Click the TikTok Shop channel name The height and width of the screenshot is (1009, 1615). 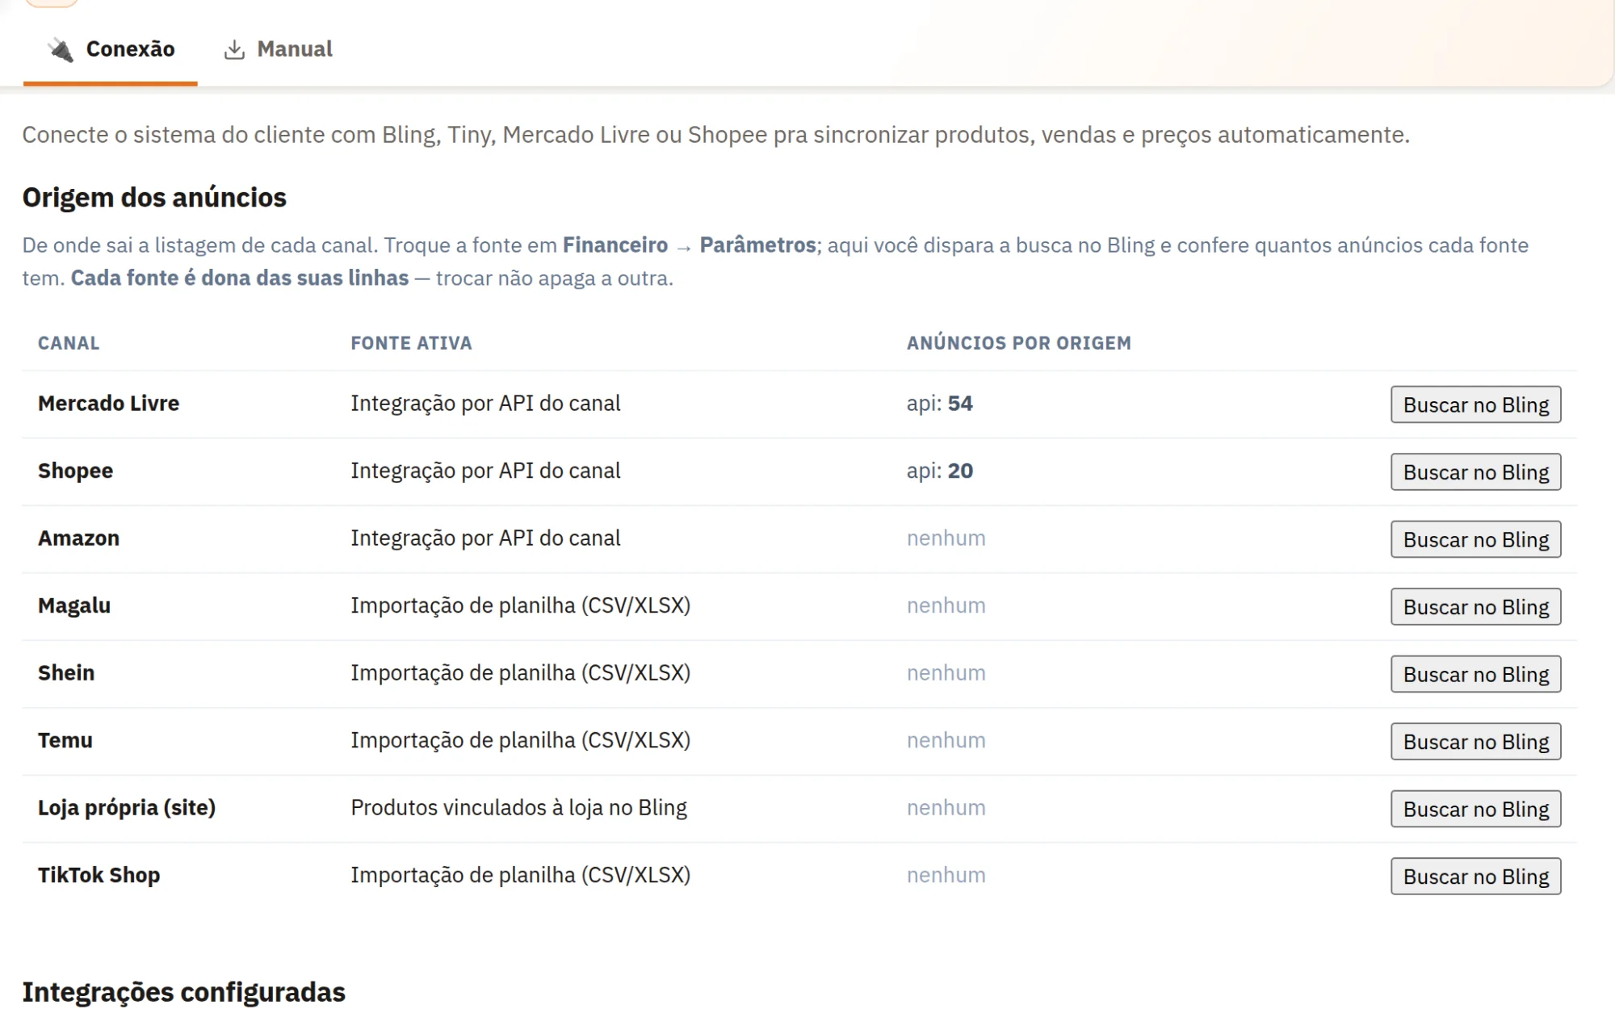click(x=99, y=875)
